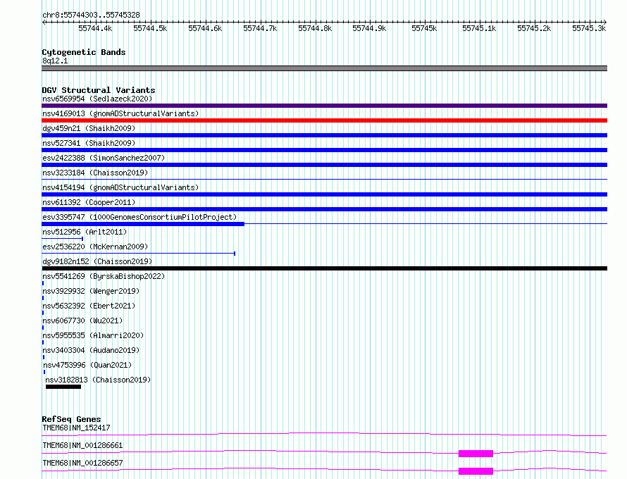Click the thin esv2536220 variant line
Viewport: 627px width, 479px height.
tap(138, 254)
